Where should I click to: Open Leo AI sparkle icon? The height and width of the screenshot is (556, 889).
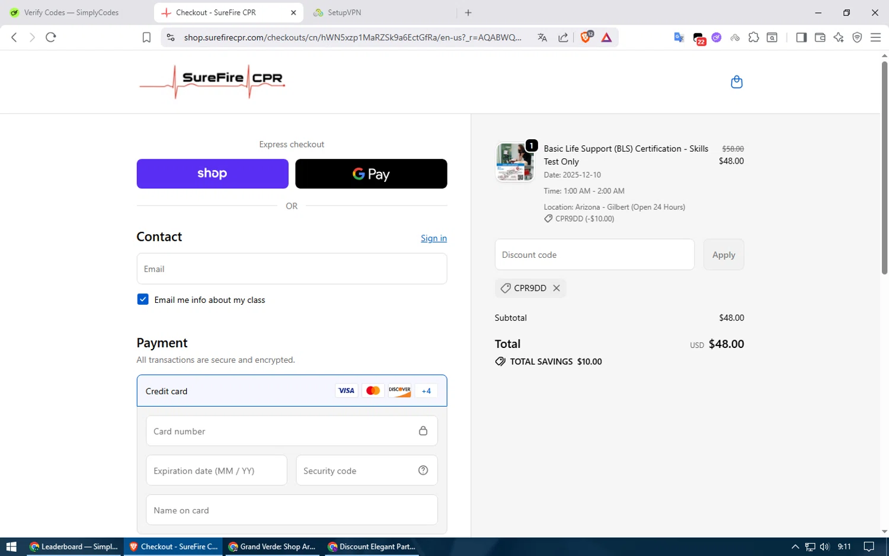[x=839, y=37]
